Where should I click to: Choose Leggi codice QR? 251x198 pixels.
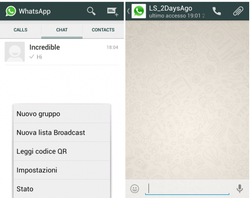click(62, 151)
